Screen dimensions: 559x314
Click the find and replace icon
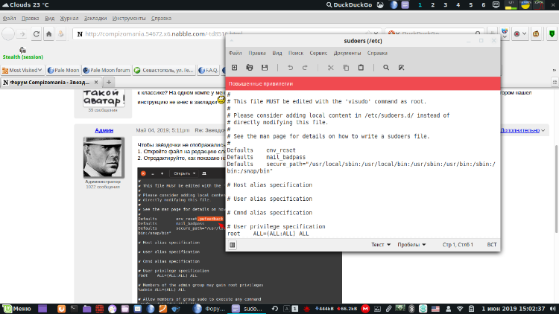(401, 68)
